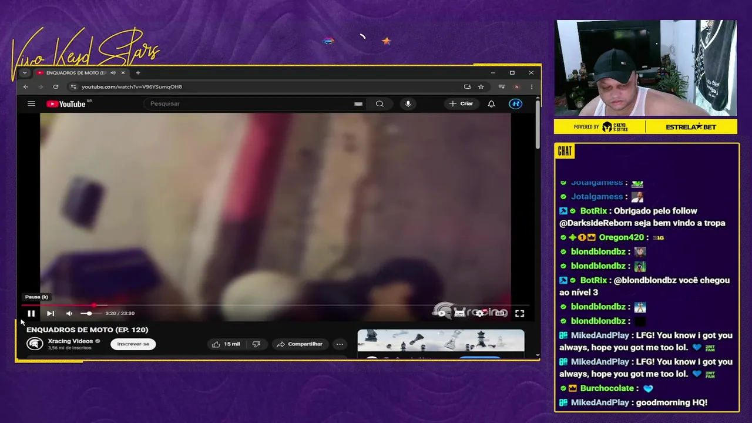The height and width of the screenshot is (423, 752).
Task: Open the YouTube hamburger guide menu
Action: pyautogui.click(x=31, y=103)
